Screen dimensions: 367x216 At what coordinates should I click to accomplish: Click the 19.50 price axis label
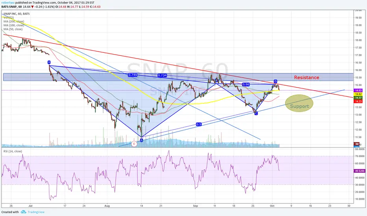point(358,18)
